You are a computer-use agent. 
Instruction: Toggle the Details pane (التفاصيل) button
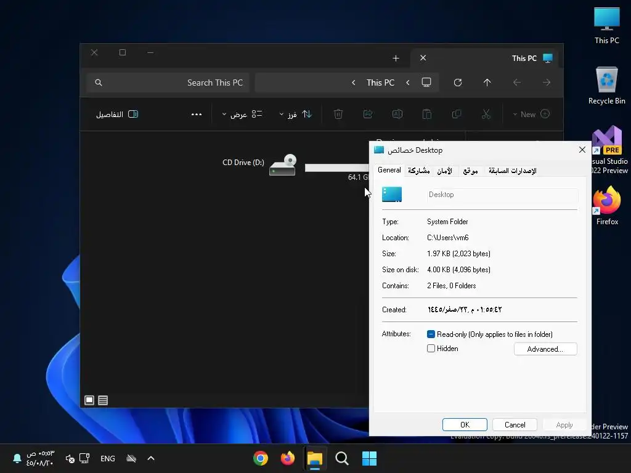point(117,114)
